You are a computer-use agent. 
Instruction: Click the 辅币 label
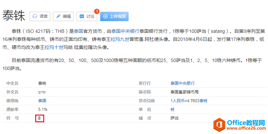coord(145,118)
